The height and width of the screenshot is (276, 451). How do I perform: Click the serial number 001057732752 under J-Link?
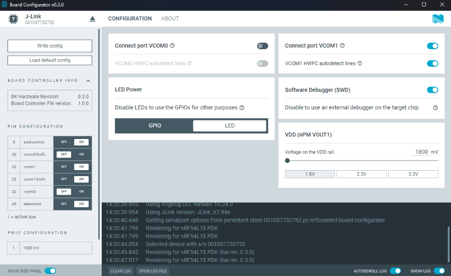[x=40, y=23]
